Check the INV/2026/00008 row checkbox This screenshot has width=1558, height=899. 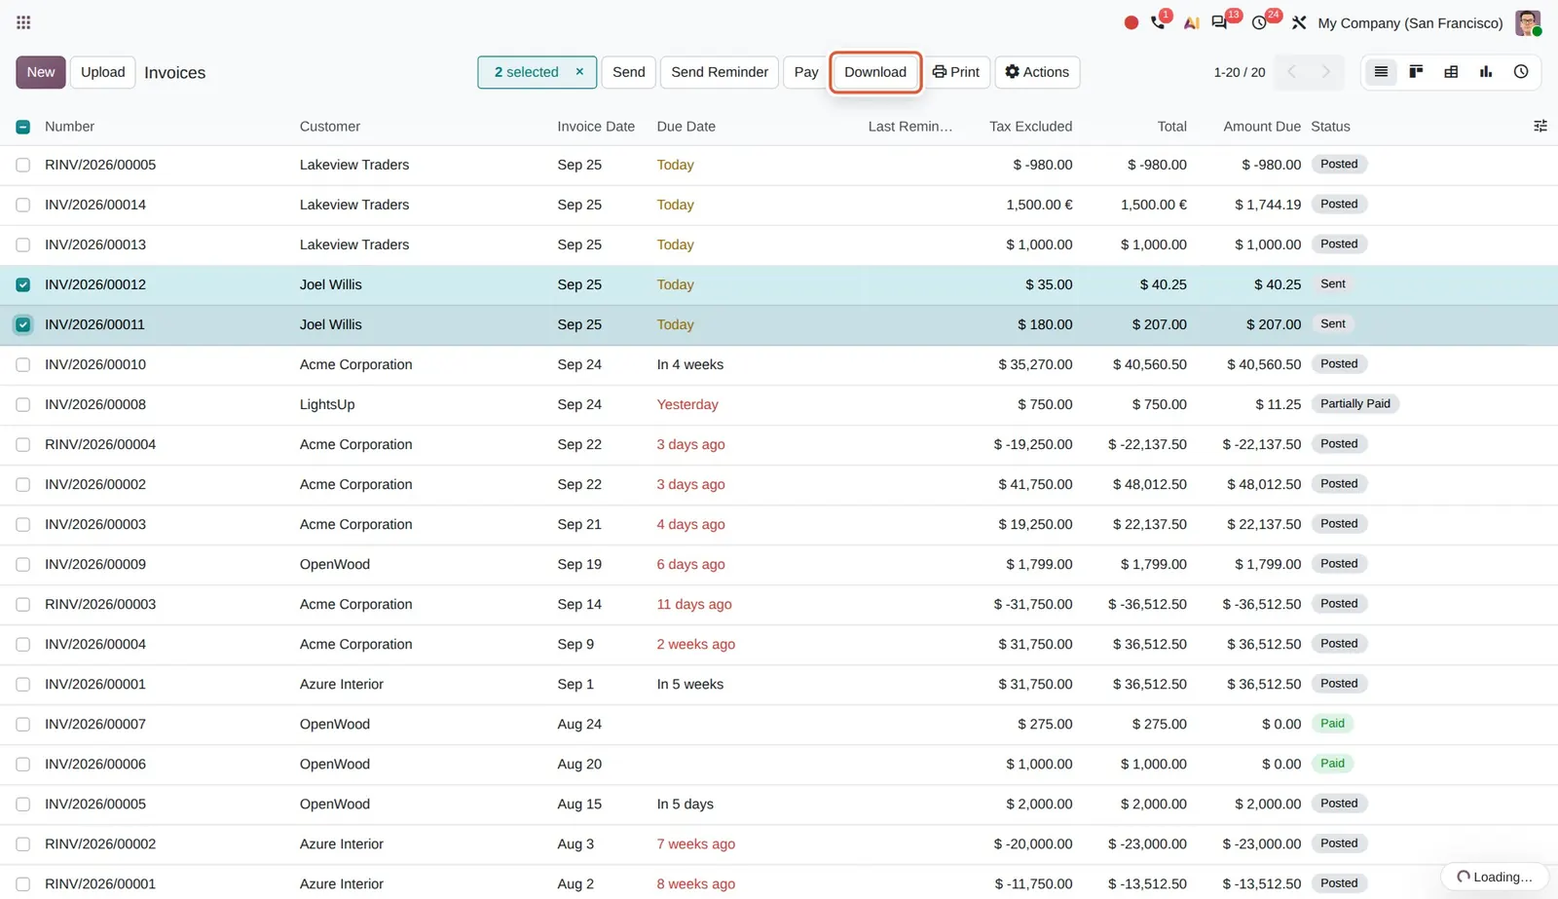pos(23,405)
